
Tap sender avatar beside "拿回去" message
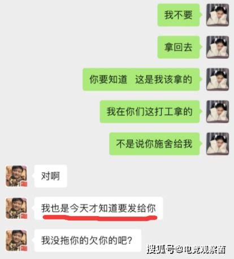(218, 47)
